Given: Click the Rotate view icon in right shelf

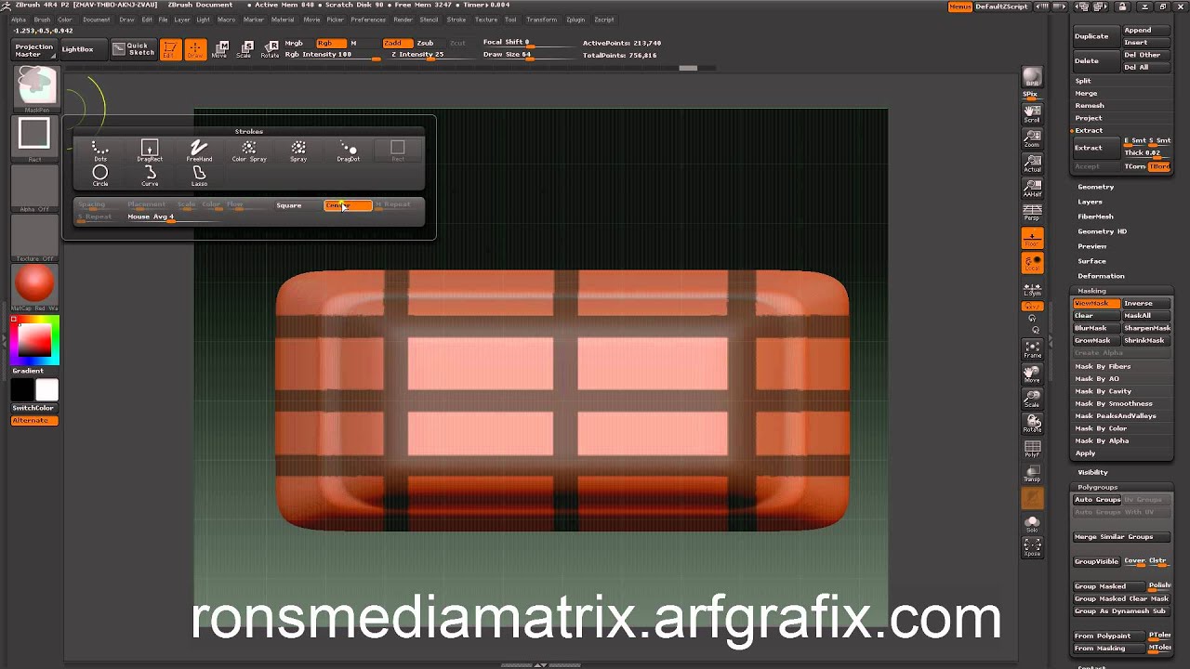Looking at the screenshot, I should coord(1032,424).
